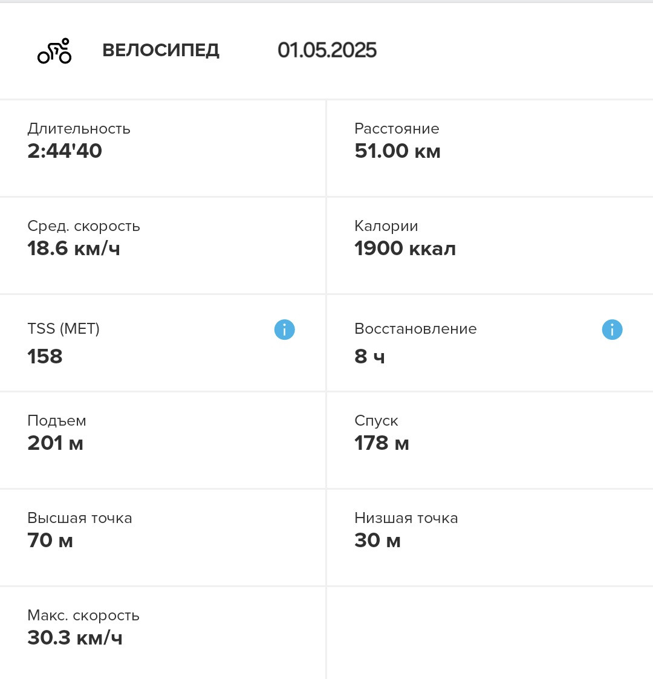Tap the Длительность label
The width and height of the screenshot is (653, 679).
[x=79, y=129]
